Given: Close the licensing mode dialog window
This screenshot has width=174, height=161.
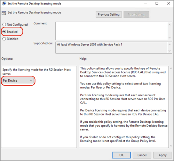Looking at the screenshot, I should 168,3.
